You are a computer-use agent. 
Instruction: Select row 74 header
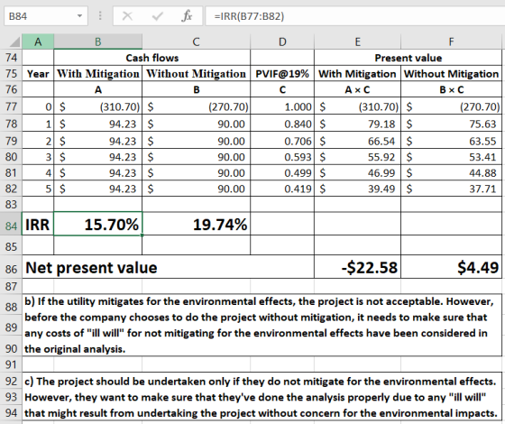(x=11, y=58)
